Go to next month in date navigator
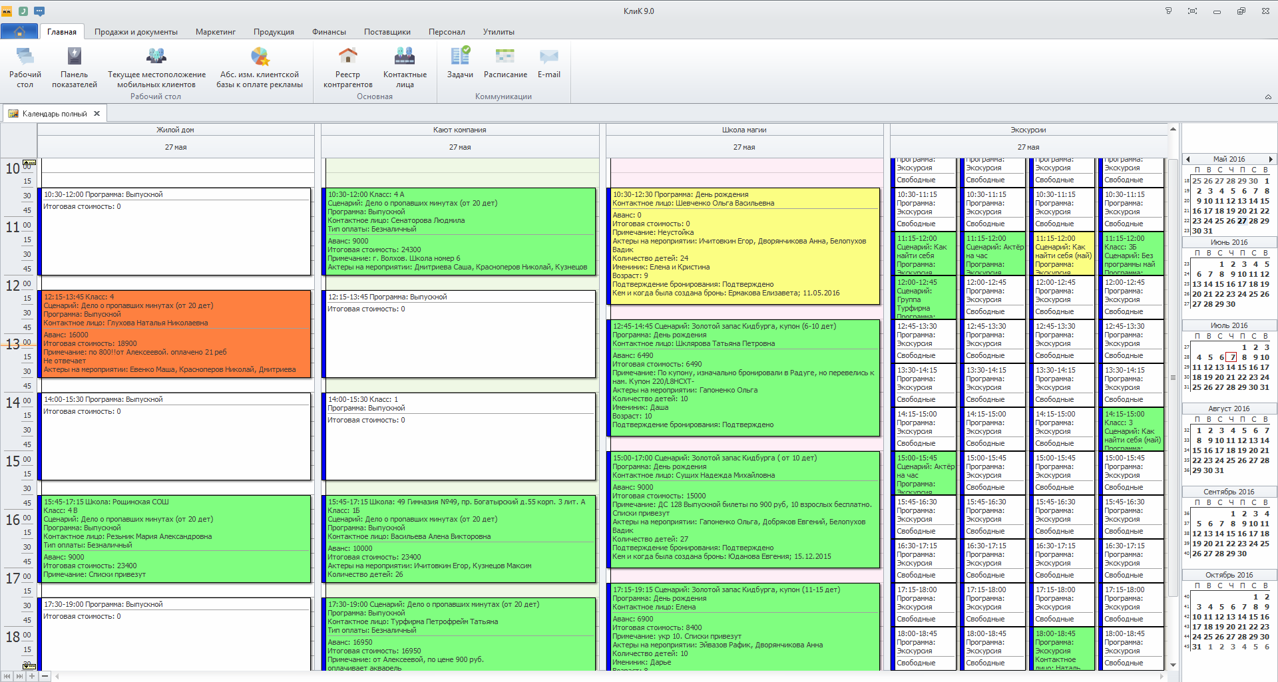 click(x=1271, y=159)
